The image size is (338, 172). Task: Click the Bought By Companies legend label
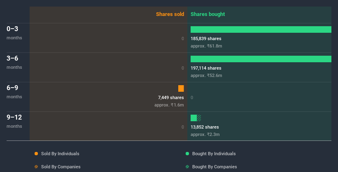pos(214,167)
